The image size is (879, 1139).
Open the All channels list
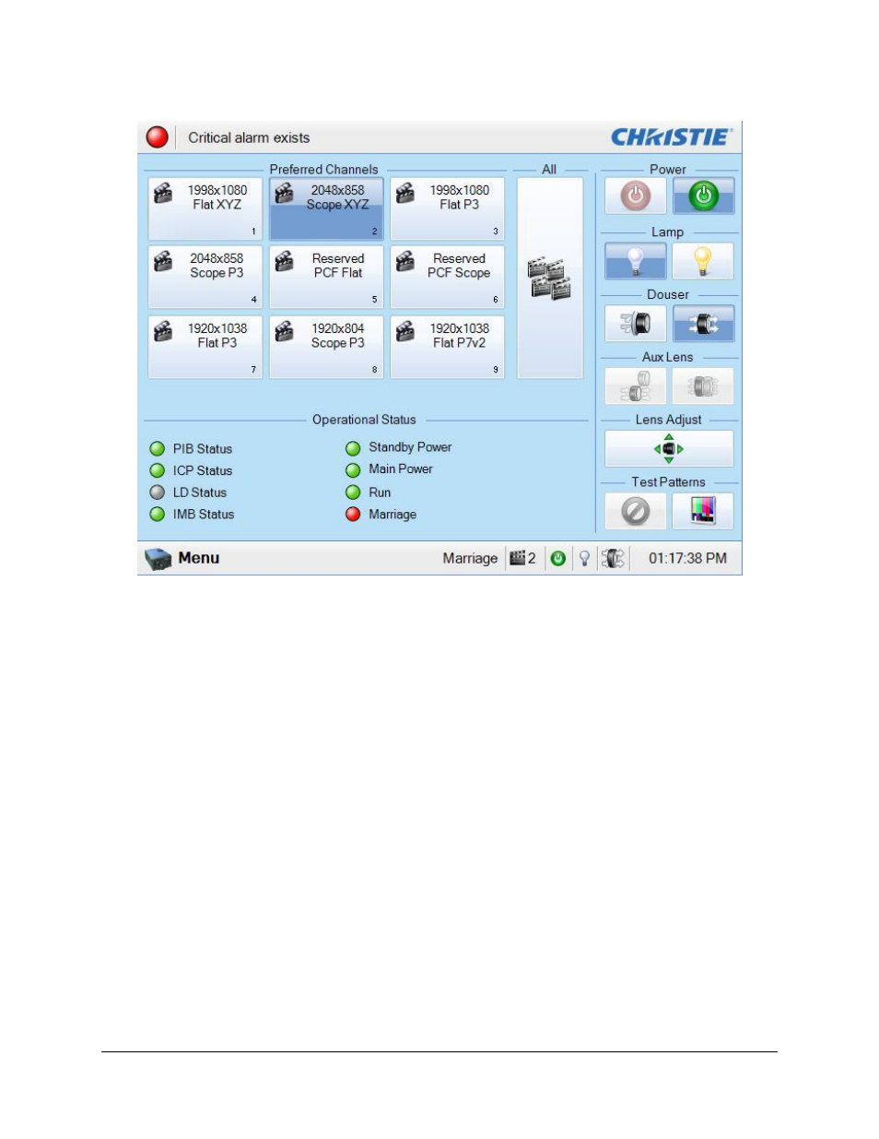point(550,279)
